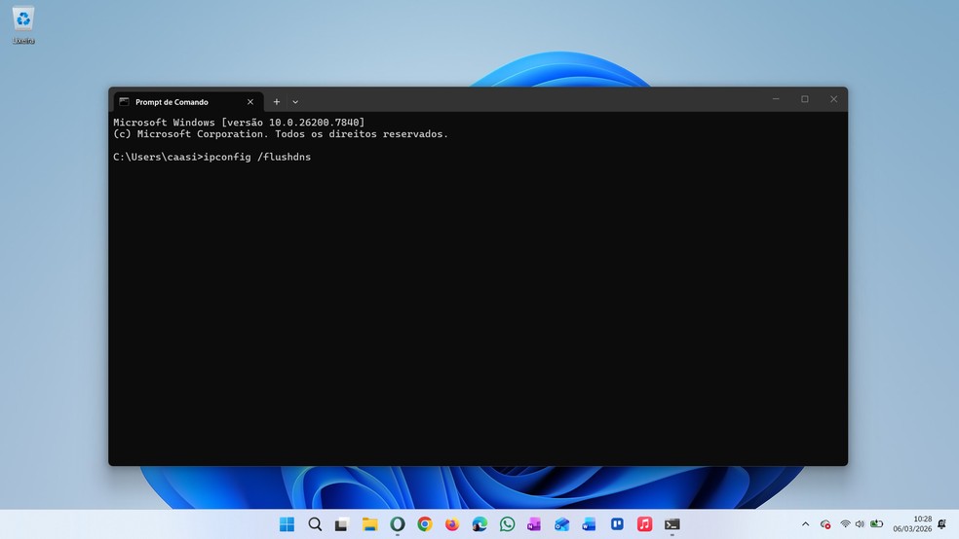
Task: Open the Lixeira recycle bin icon
Action: point(23,25)
